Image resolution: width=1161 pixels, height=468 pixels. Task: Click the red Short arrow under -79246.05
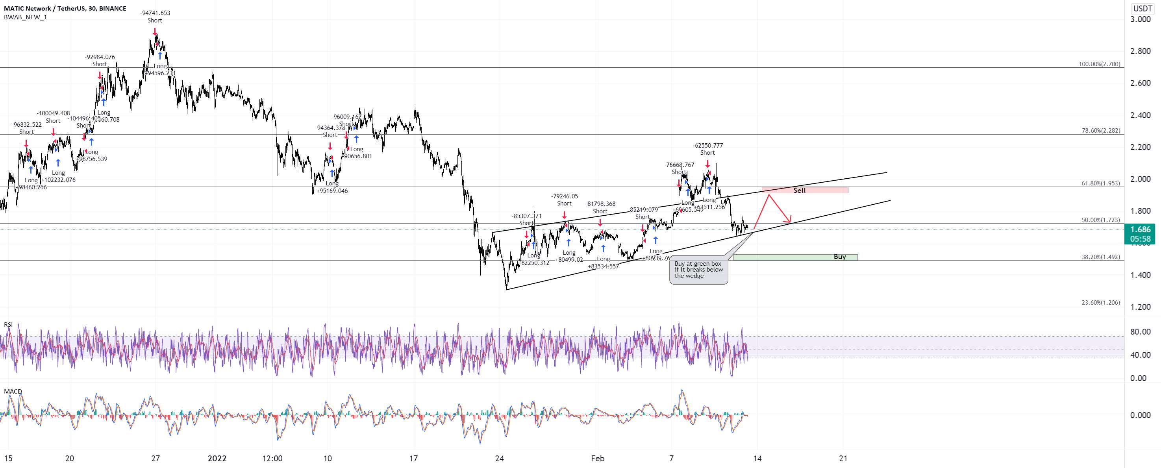pyautogui.click(x=564, y=215)
